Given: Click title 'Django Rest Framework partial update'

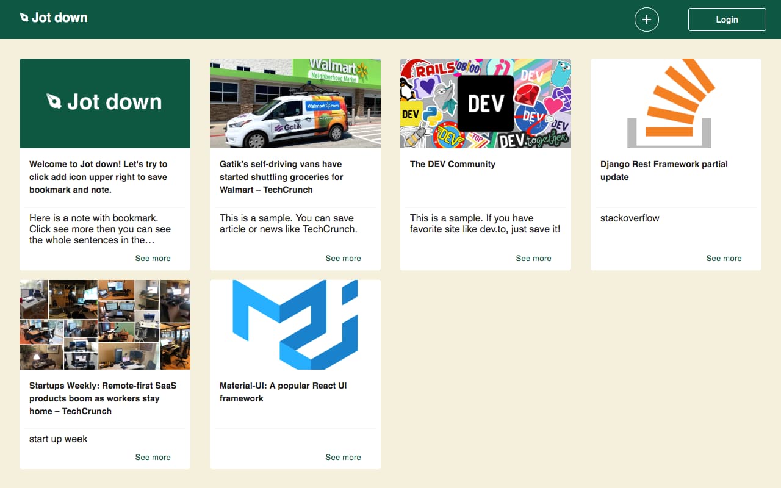Looking at the screenshot, I should [664, 170].
